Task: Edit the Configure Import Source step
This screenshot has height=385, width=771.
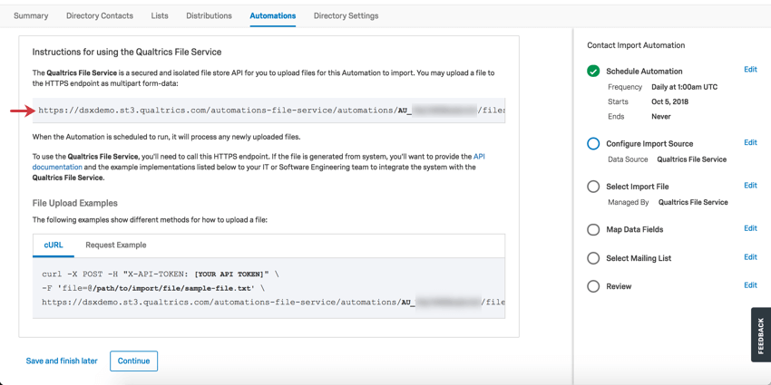Action: coord(750,142)
